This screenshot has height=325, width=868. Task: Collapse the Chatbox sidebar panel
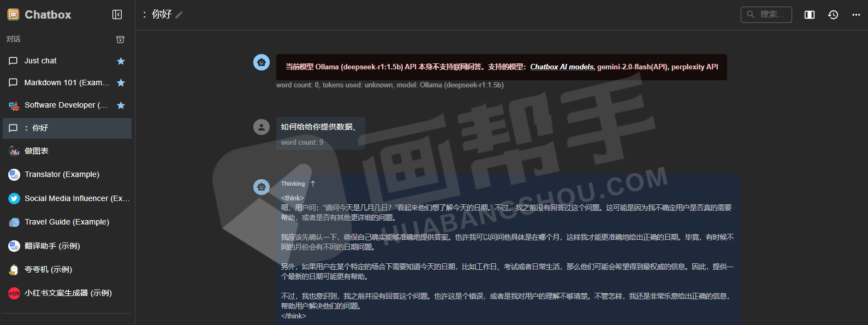(x=117, y=15)
